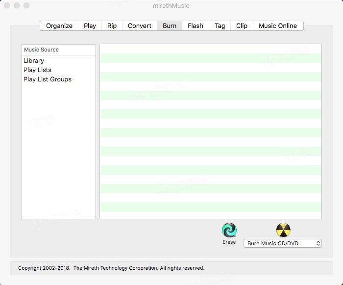This screenshot has height=285, width=343.
Task: Click the Music Source column header
Action: pyautogui.click(x=59, y=50)
